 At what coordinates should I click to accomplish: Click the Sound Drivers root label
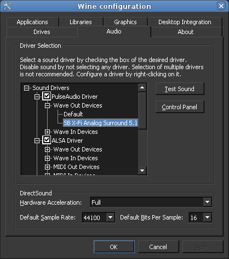51,88
